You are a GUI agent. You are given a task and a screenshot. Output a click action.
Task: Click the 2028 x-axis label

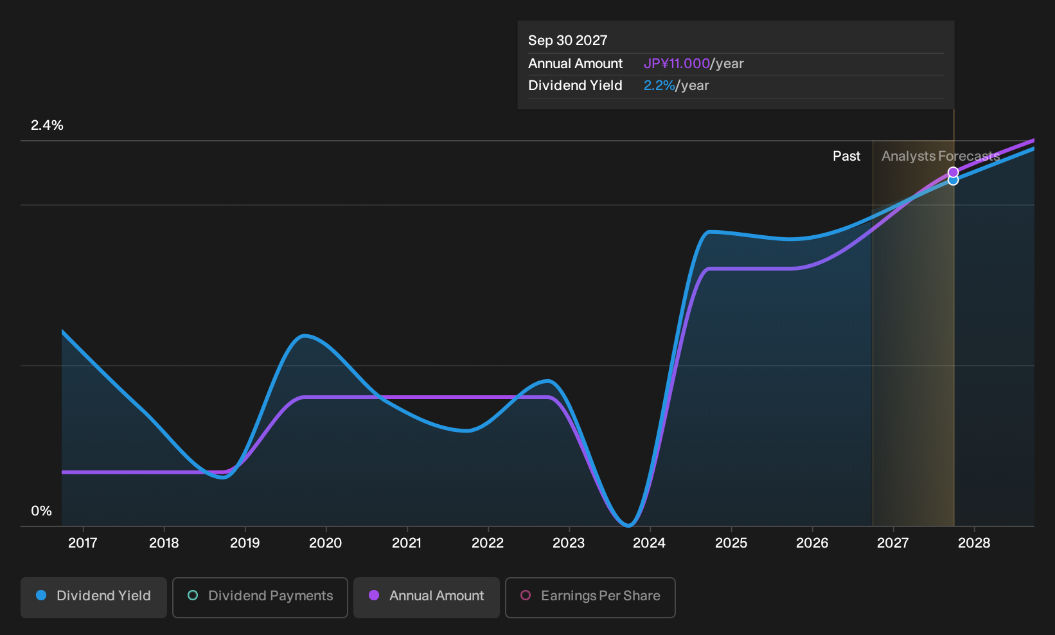pyautogui.click(x=974, y=543)
